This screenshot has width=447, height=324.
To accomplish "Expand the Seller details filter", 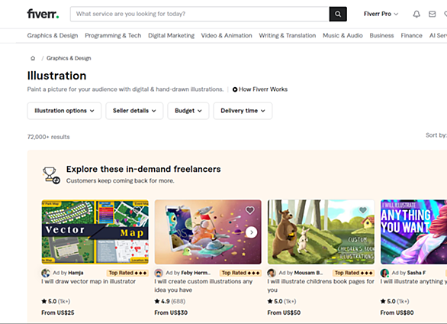I will pyautogui.click(x=134, y=111).
